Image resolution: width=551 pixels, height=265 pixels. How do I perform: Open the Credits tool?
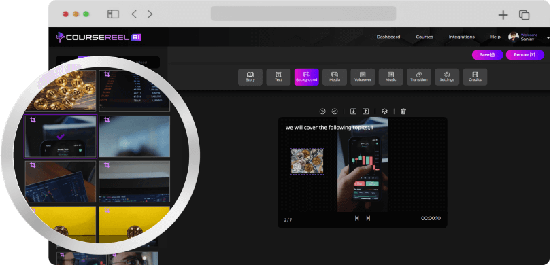(x=475, y=77)
